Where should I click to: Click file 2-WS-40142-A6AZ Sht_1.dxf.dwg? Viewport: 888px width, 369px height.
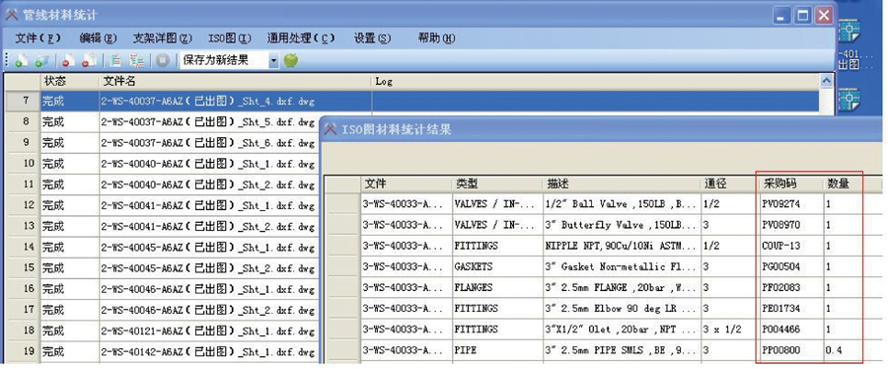tap(207, 351)
